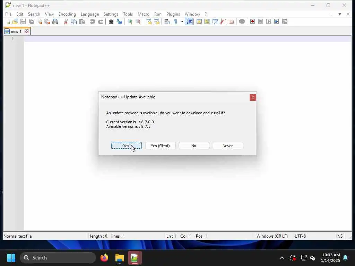This screenshot has width=355, height=266.
Task: Click the Windows (CR LF) status entry
Action: pos(272,236)
